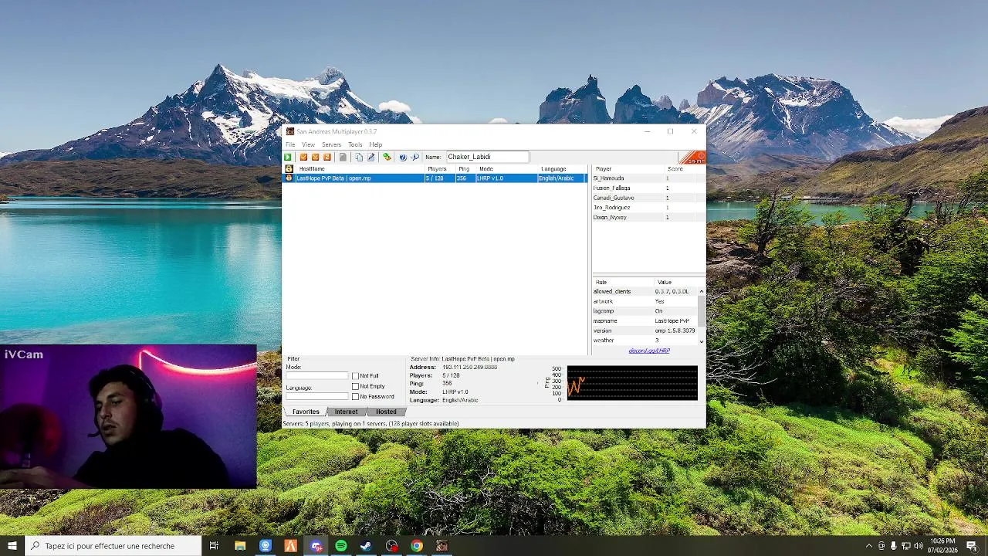Click the green Connect play icon

(288, 157)
